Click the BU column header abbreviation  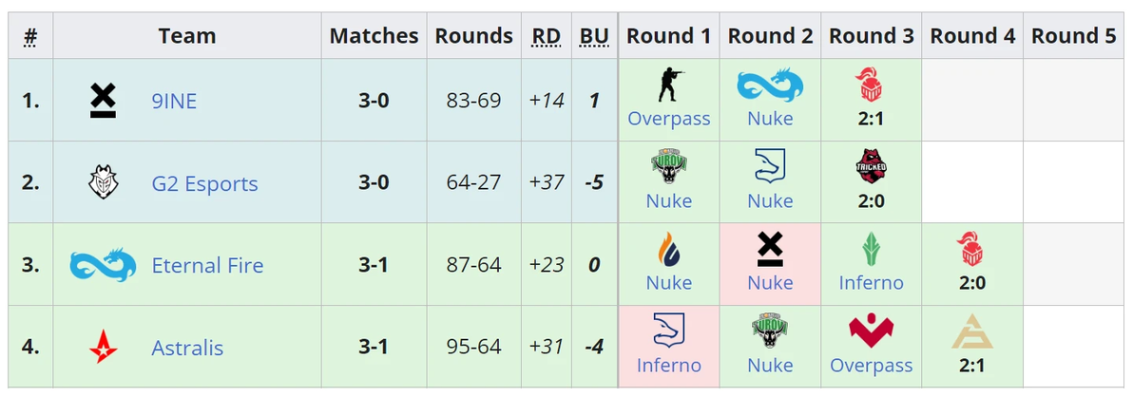coord(594,36)
